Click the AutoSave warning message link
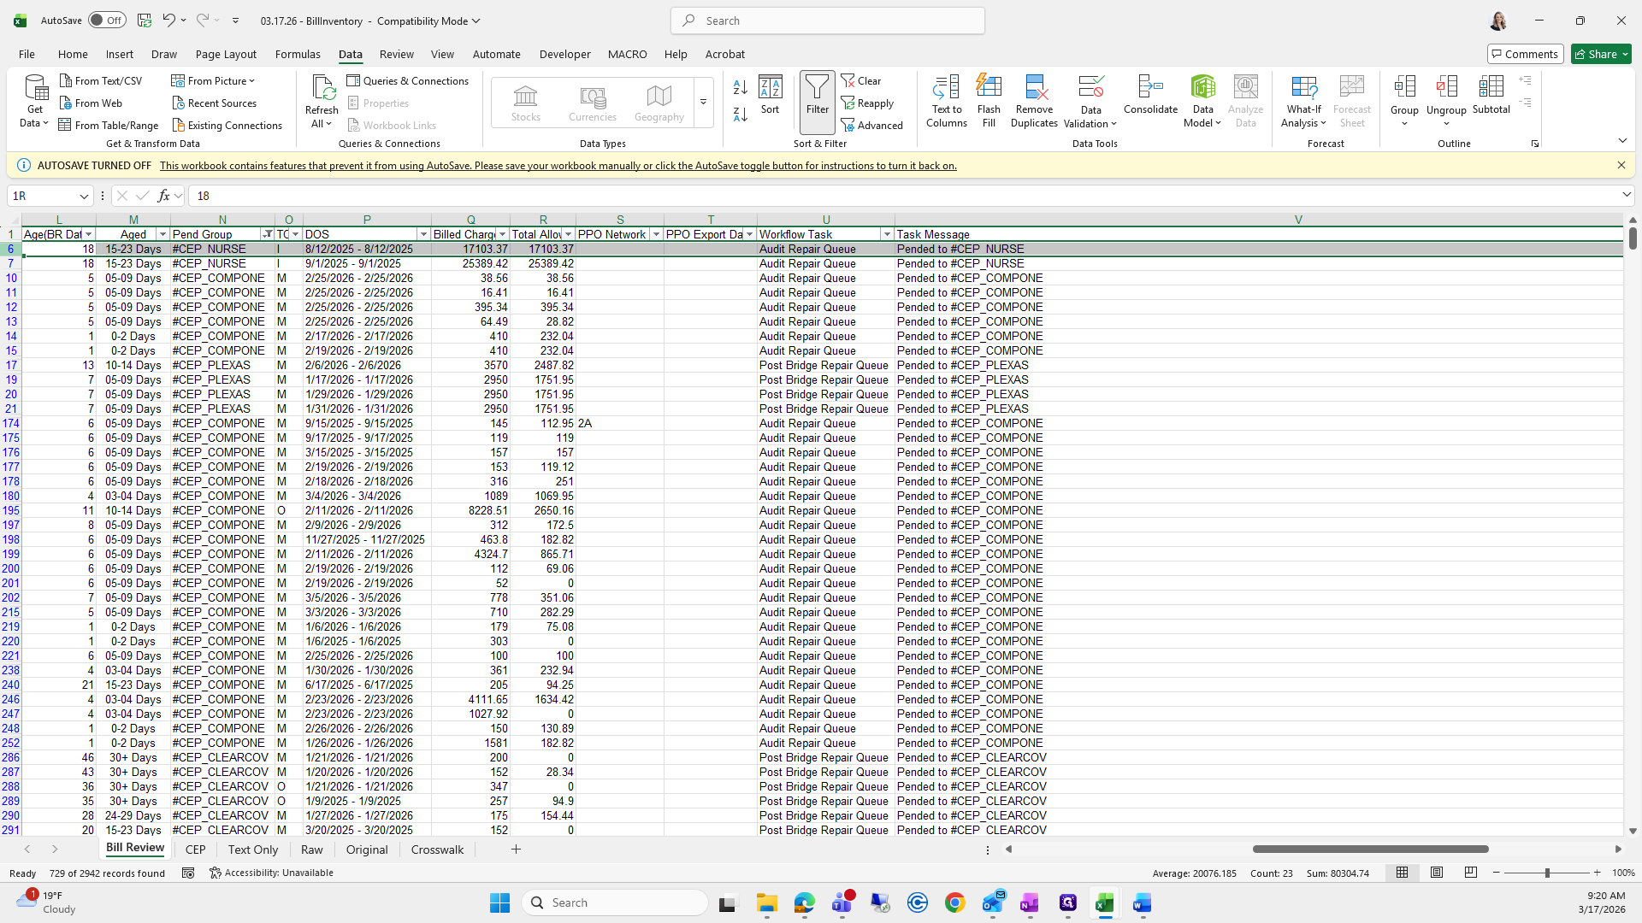Screen dimensions: 1642x923 (558, 166)
